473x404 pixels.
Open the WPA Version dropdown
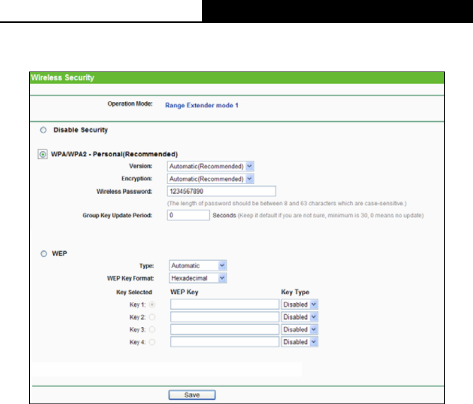coord(210,166)
